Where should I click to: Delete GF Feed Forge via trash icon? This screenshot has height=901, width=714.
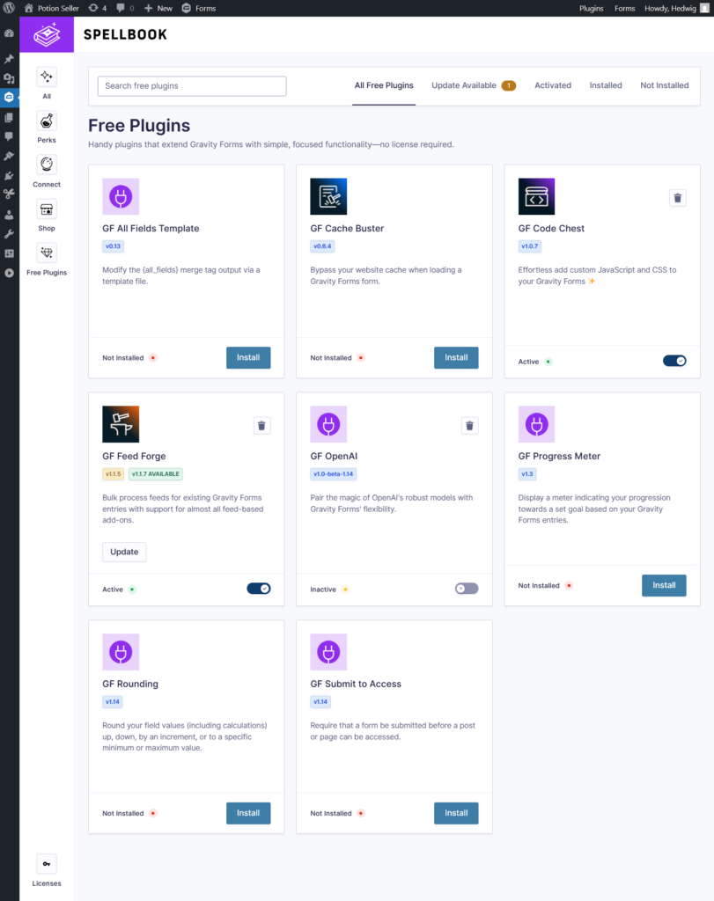[261, 426]
